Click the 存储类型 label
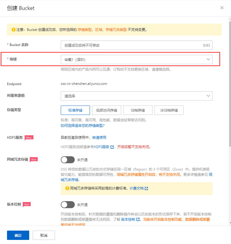 (14, 110)
